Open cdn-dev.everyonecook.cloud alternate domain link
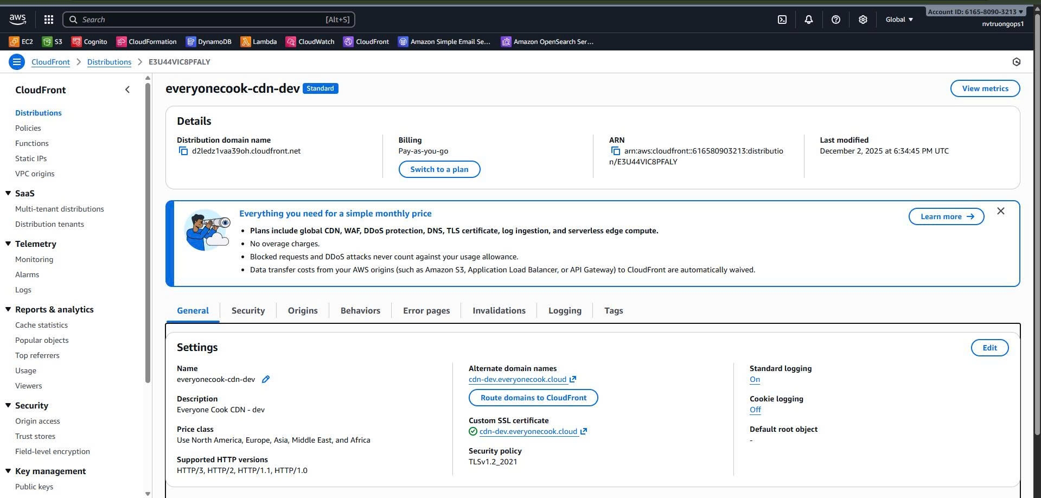The height and width of the screenshot is (498, 1041). [x=518, y=380]
